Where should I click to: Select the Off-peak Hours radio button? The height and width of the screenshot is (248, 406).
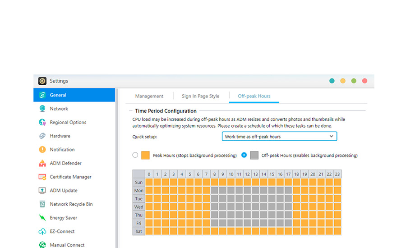click(244, 155)
